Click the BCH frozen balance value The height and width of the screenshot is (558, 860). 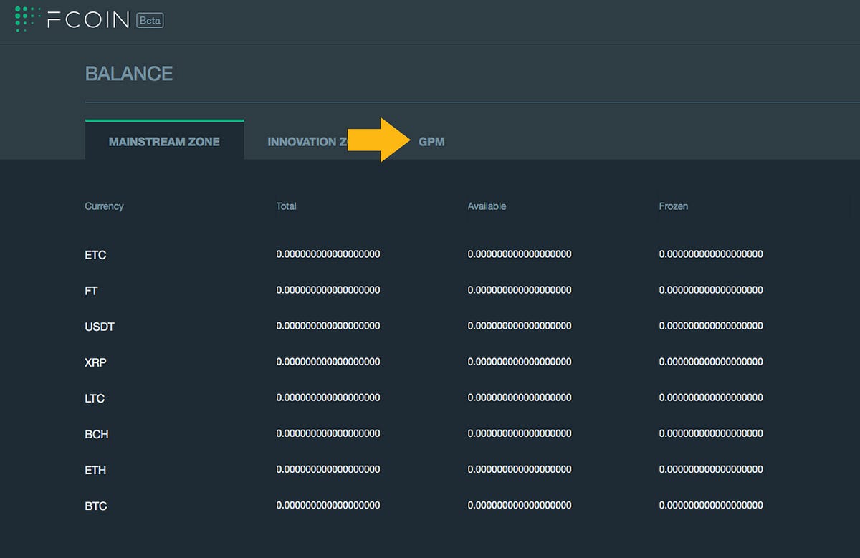[711, 433]
